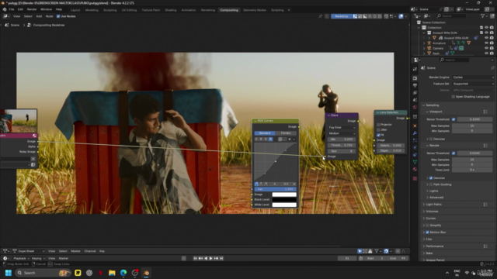
Task: Click the Black Level color swatch
Action: point(284,200)
